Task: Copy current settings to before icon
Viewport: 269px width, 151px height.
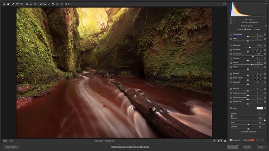Action: [x=222, y=141]
